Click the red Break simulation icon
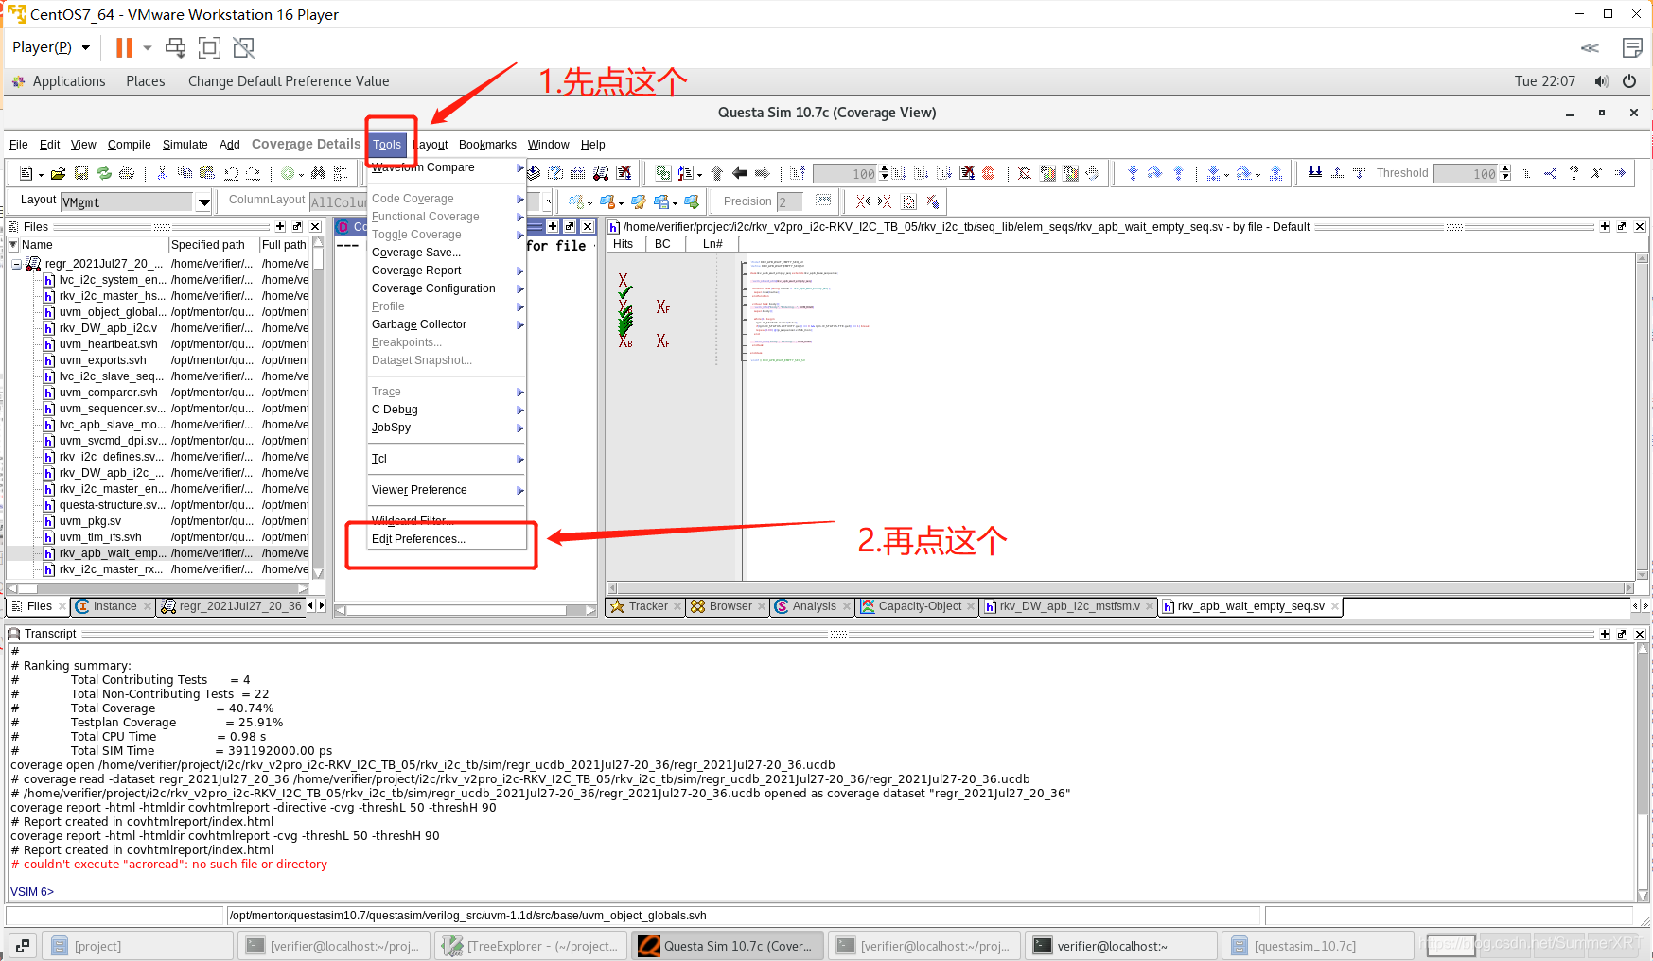Image resolution: width=1653 pixels, height=961 pixels. (989, 173)
